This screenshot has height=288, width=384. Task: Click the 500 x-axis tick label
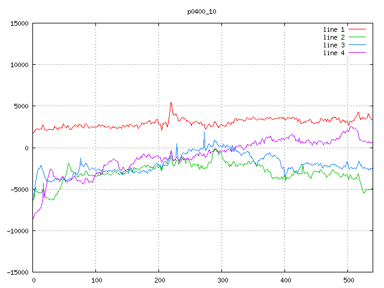(x=348, y=280)
